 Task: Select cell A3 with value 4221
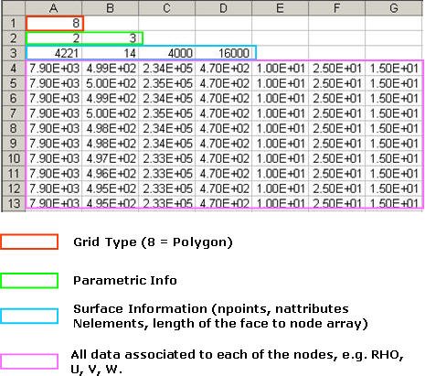pos(54,53)
